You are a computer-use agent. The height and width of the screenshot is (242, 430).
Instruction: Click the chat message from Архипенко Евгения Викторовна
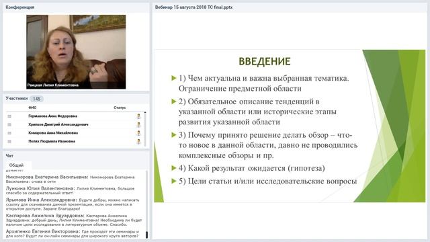pos(73,234)
